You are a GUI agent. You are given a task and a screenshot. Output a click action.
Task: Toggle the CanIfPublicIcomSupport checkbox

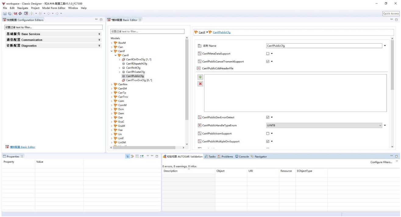click(x=268, y=133)
